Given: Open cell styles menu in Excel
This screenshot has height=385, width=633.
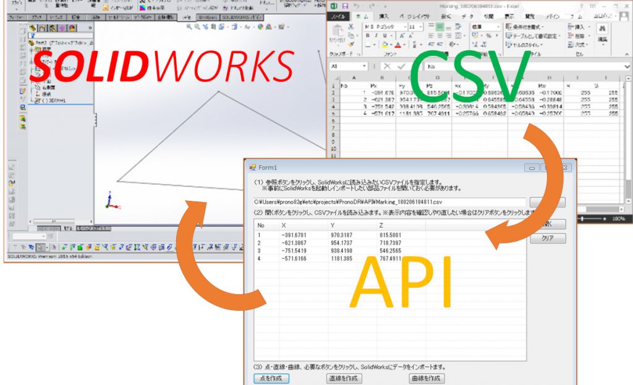Looking at the screenshot, I should (524, 44).
